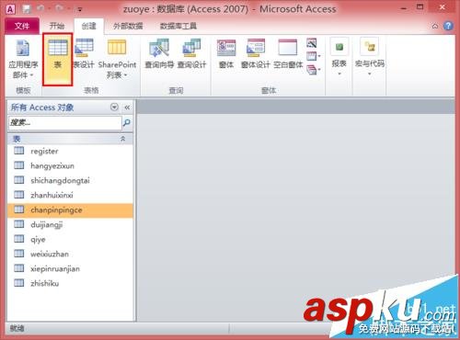Image resolution: width=460 pixels, height=340 pixels.
Task: Click the 搜索 search box in navigation pane
Action: pyautogui.click(x=64, y=123)
